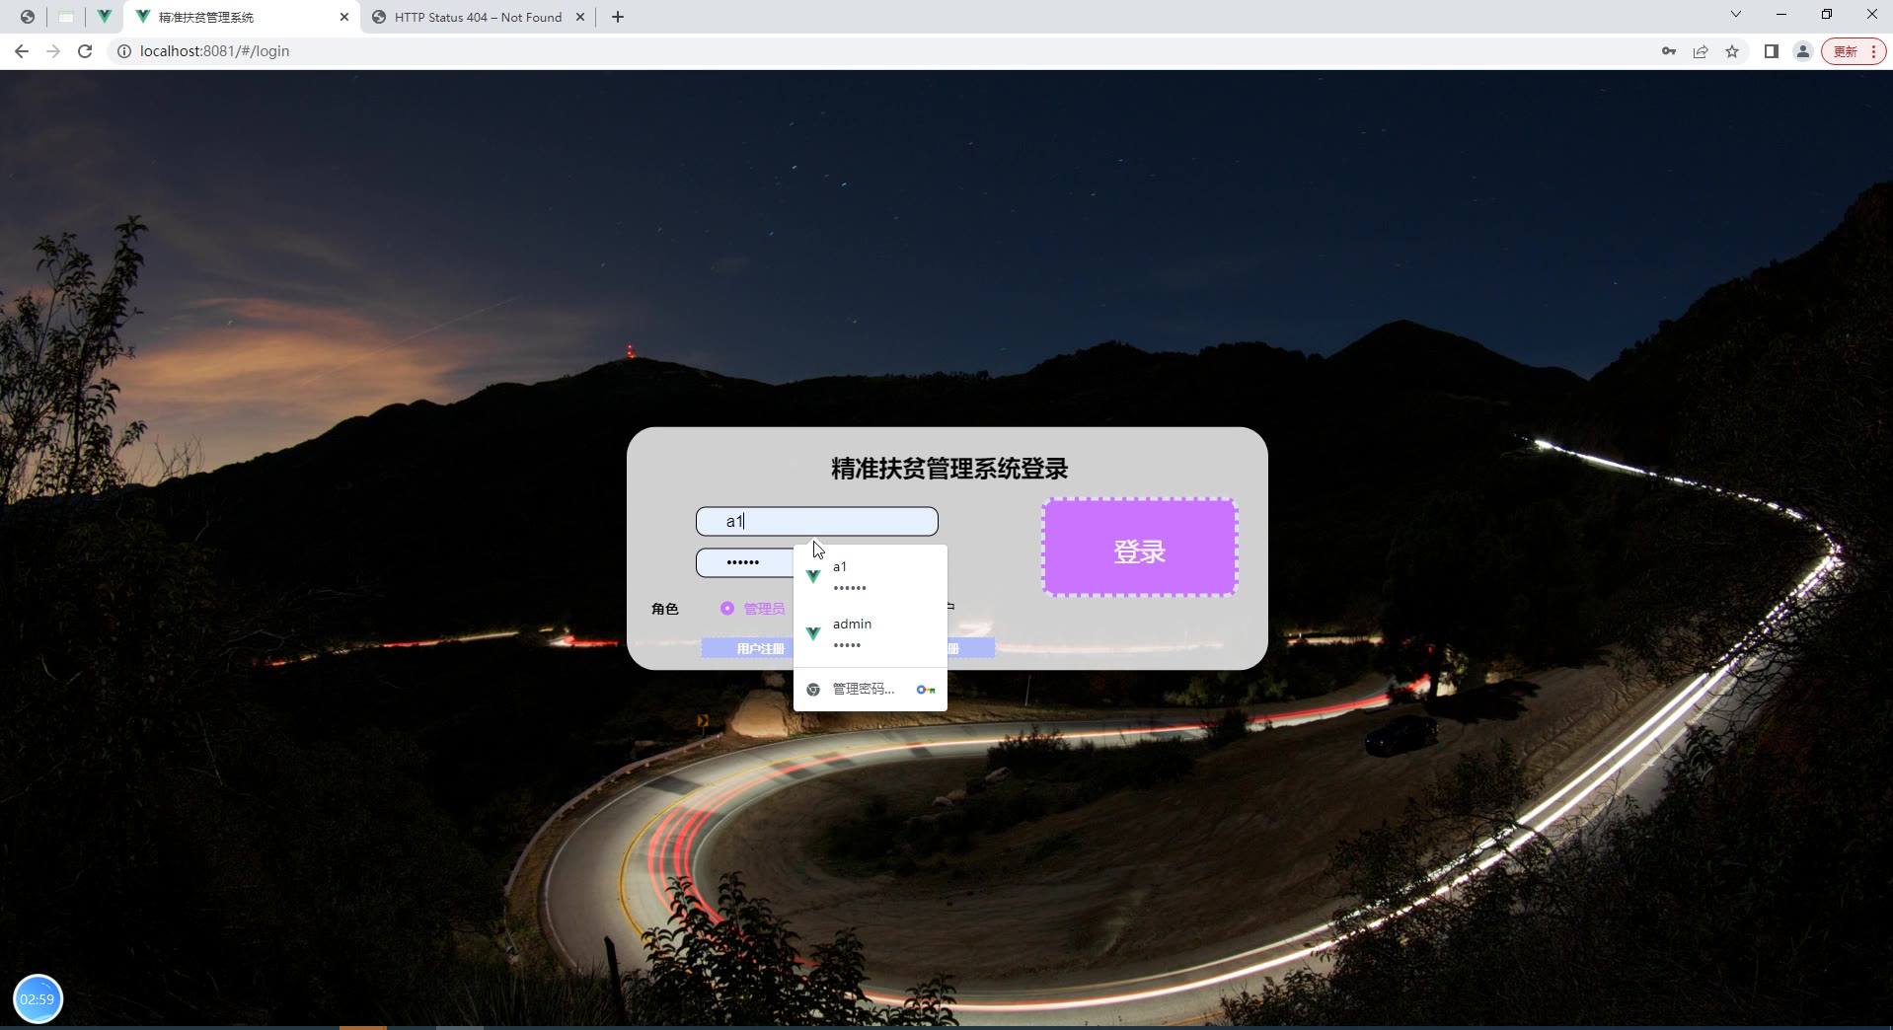Viewport: 1893px width, 1030px height.
Task: Click the browser Forward arrow
Action: pos(53,51)
